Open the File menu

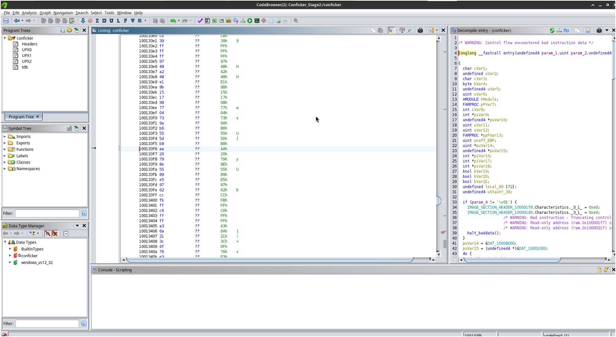(7, 13)
